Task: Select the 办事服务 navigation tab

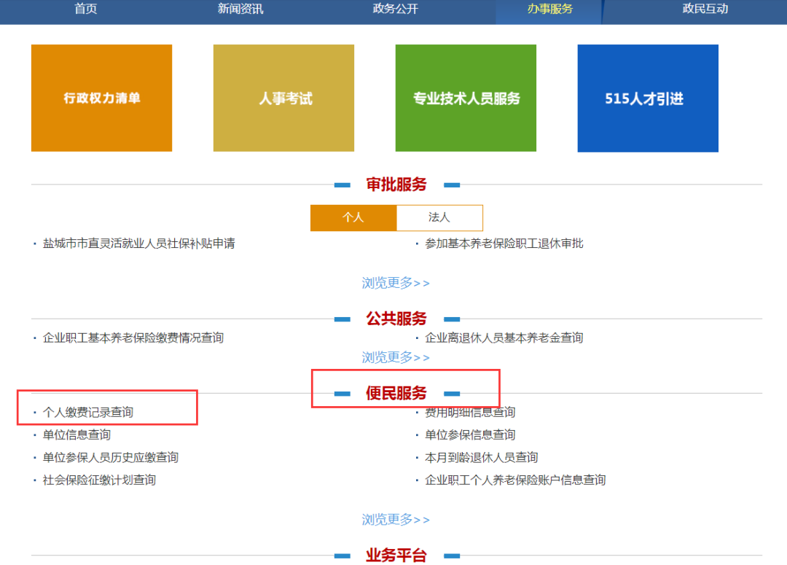Action: 550,9
